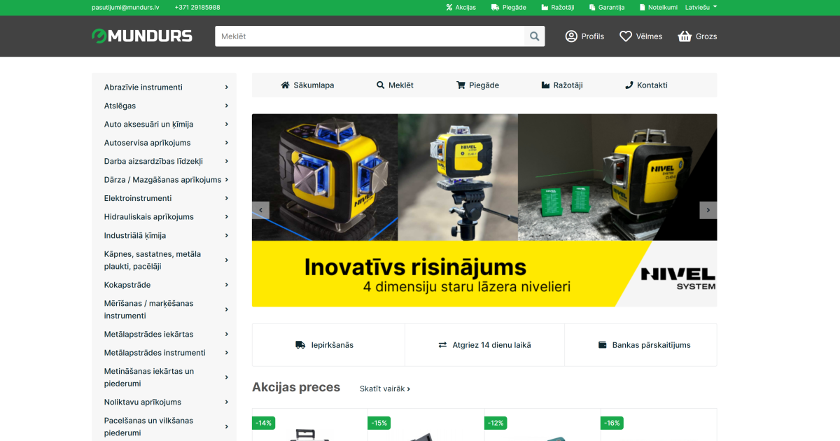This screenshot has width=840, height=441.
Task: Click the MunduRS logo
Action: pos(142,36)
